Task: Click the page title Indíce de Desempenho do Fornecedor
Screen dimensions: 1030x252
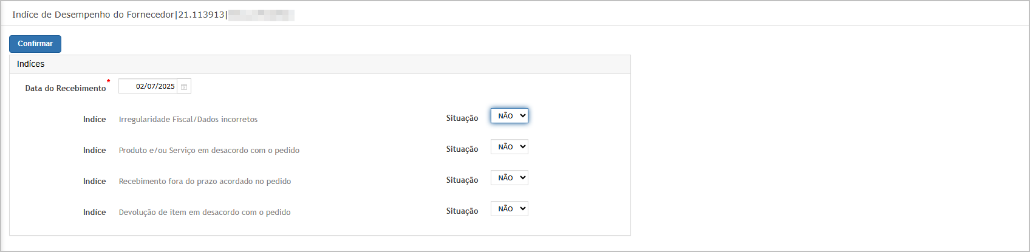Action: click(93, 15)
